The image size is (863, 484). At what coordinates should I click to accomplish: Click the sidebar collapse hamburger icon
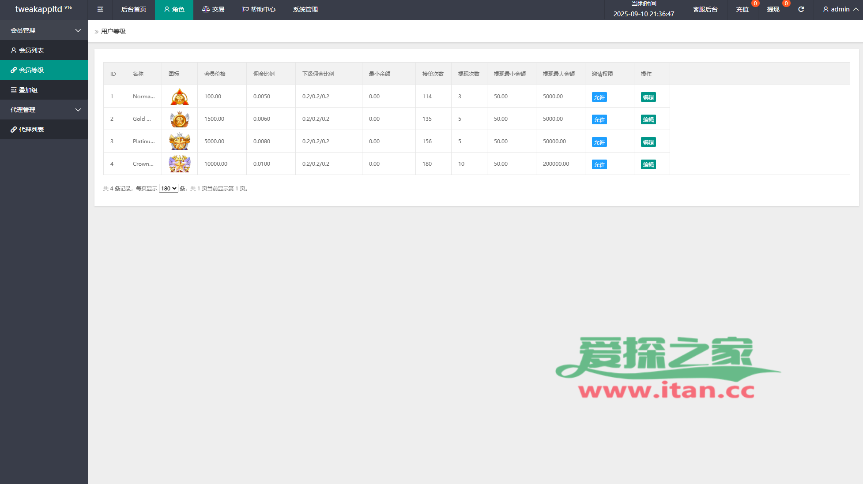[100, 9]
